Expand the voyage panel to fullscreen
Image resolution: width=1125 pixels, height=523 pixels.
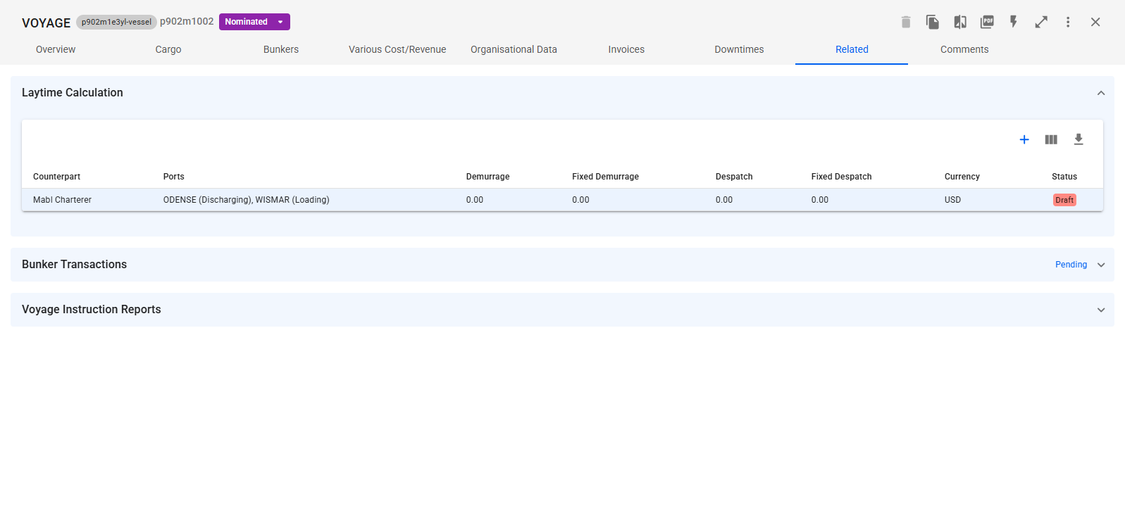(1041, 22)
